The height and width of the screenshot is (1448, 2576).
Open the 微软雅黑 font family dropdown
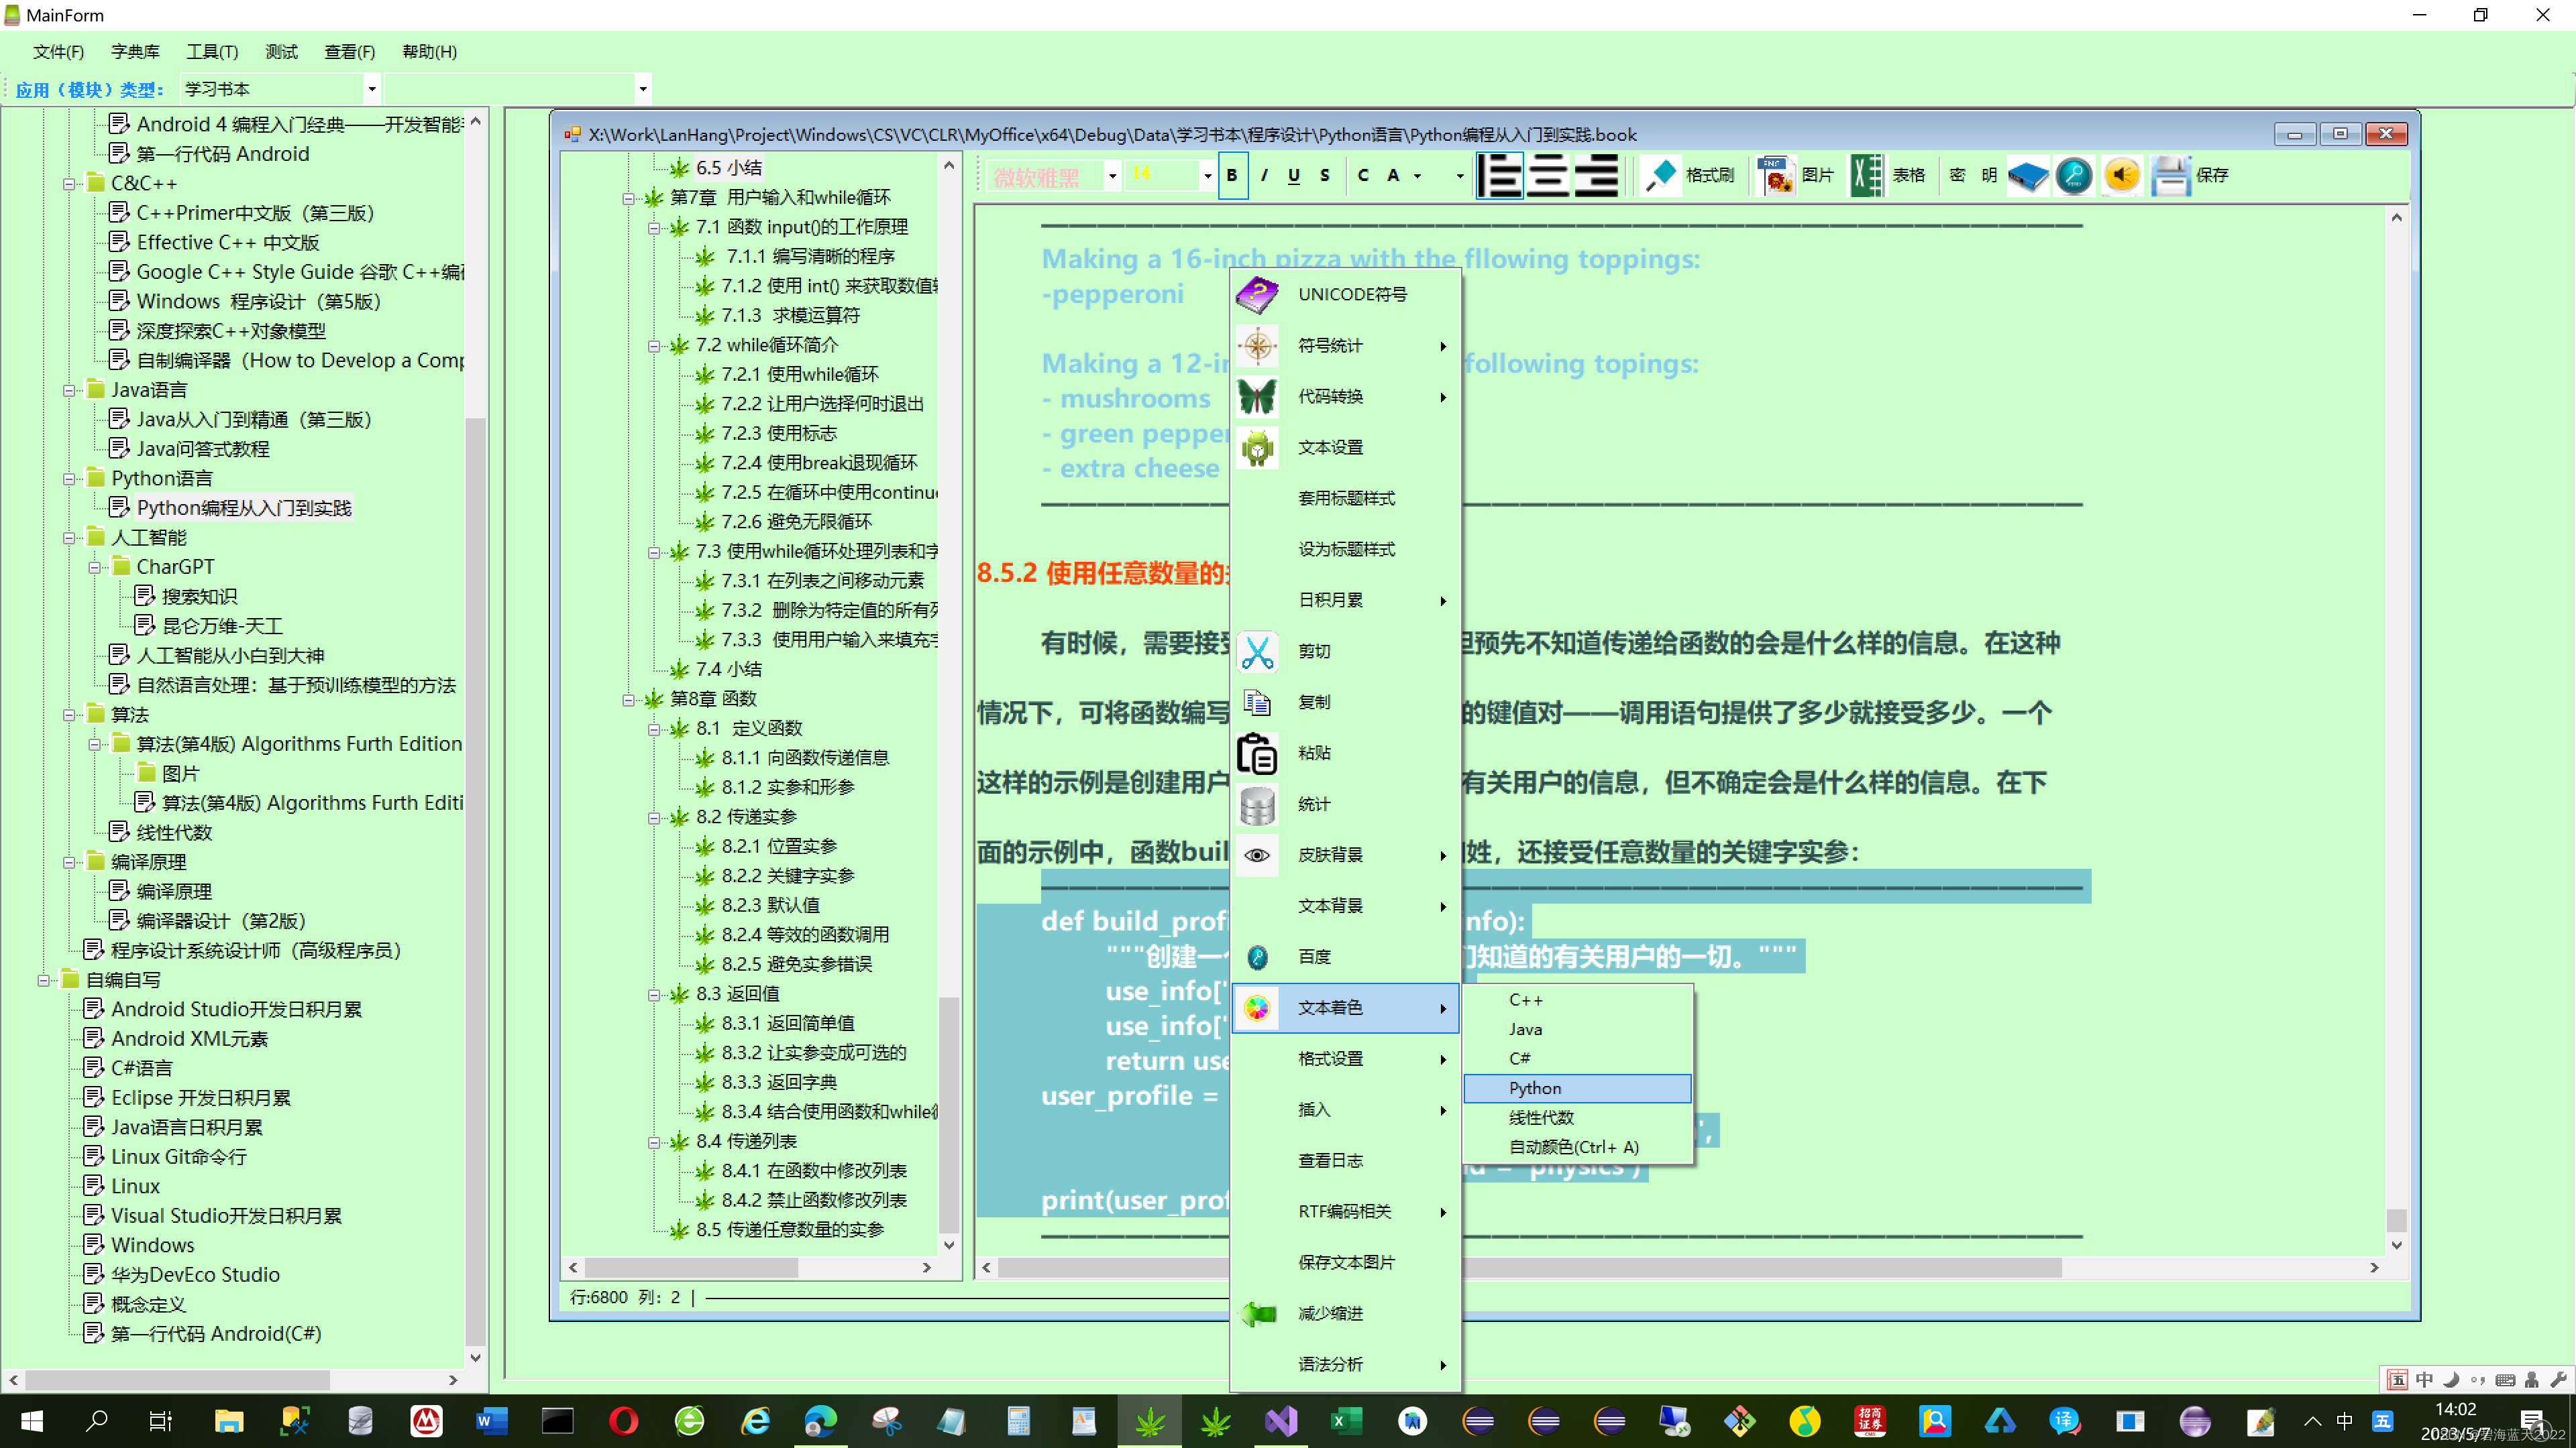(x=1111, y=175)
